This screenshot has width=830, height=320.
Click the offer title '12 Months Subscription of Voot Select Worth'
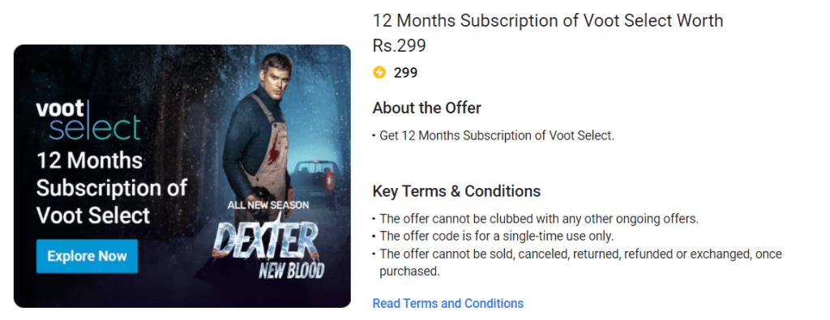coord(548,20)
